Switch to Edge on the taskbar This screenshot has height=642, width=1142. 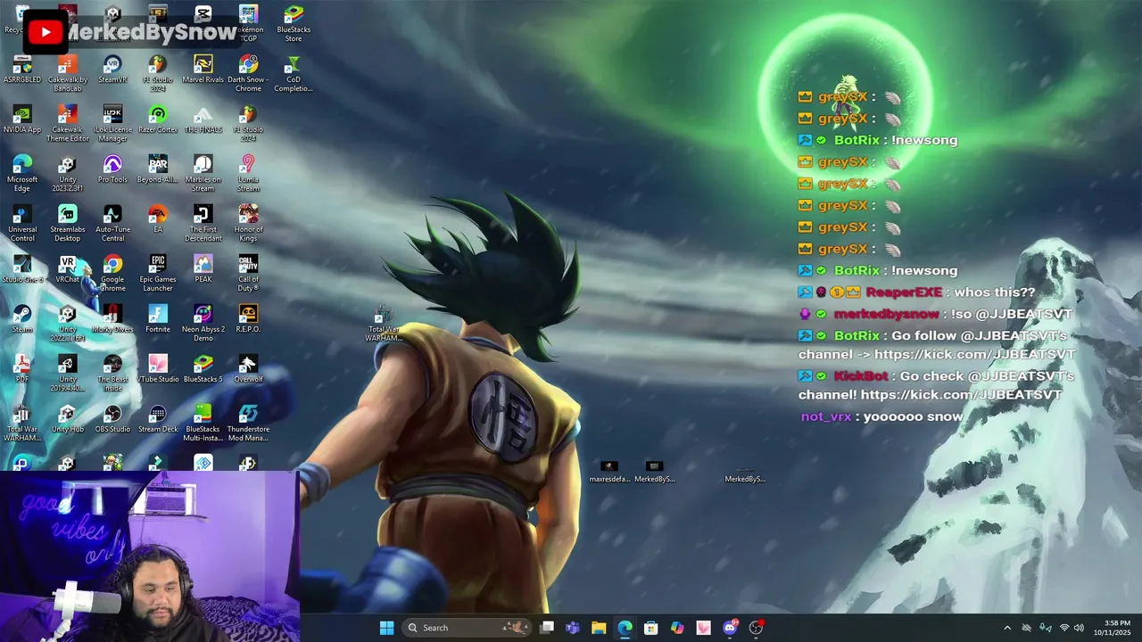point(625,628)
